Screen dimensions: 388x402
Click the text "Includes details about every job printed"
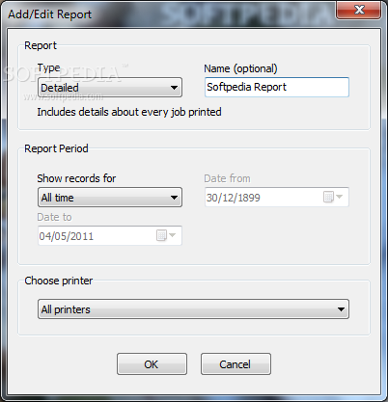pos(129,112)
